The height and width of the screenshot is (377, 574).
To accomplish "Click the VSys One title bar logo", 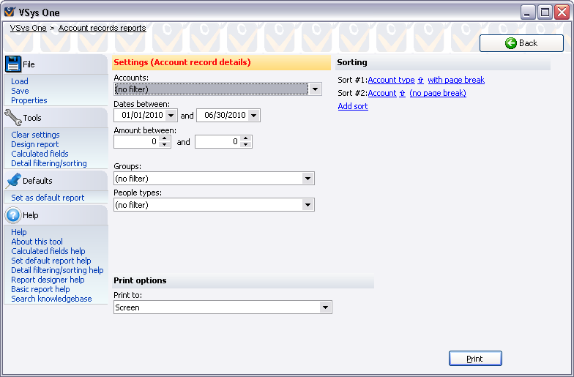I will click(10, 12).
